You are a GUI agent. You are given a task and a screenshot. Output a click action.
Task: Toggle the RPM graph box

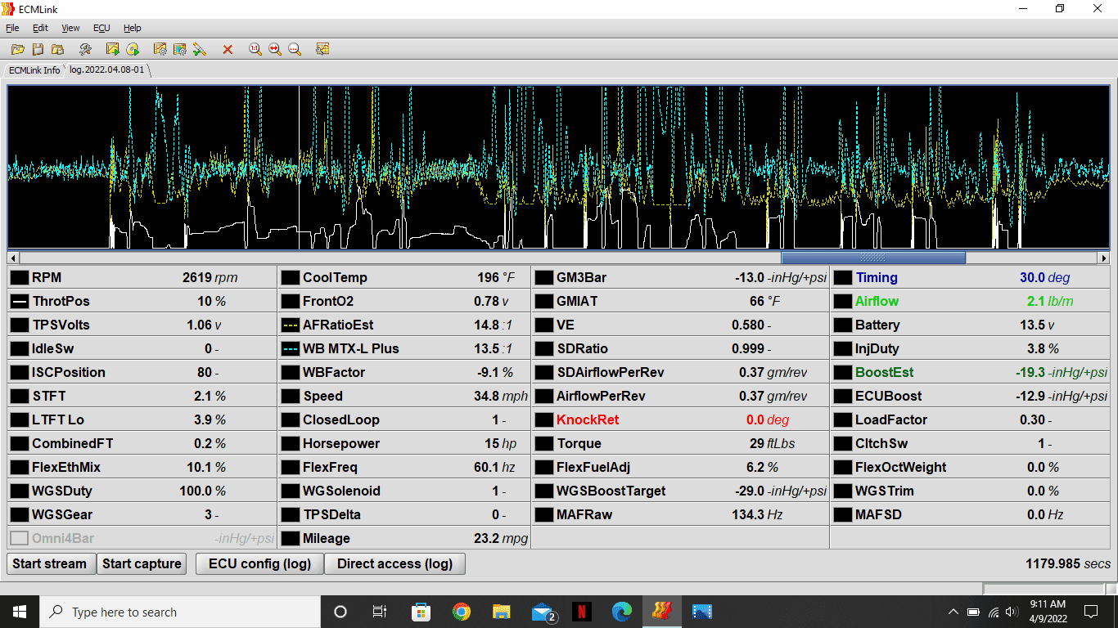pos(20,278)
